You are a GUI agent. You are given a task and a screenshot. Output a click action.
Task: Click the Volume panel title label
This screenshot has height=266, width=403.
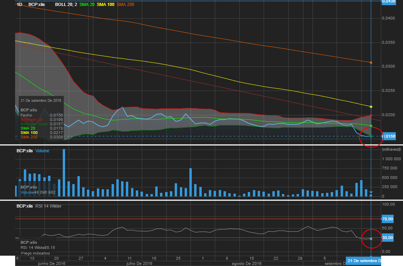tap(41, 151)
